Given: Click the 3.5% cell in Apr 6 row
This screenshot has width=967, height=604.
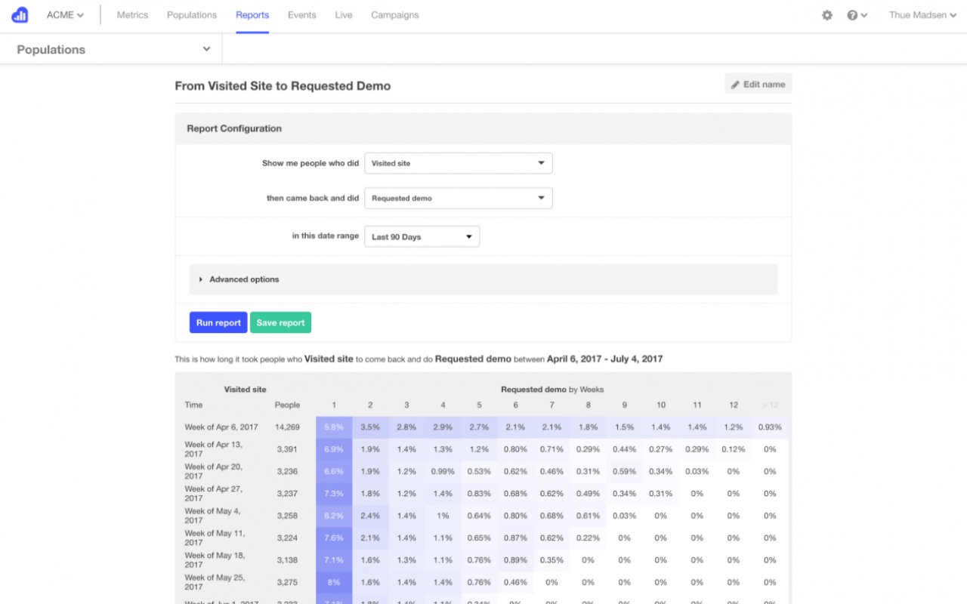Looking at the screenshot, I should click(x=370, y=427).
